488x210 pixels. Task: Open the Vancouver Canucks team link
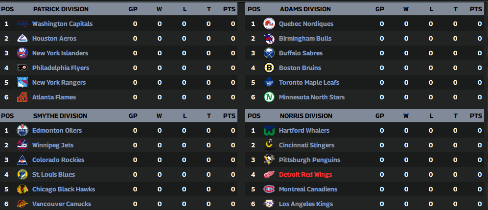(x=61, y=204)
